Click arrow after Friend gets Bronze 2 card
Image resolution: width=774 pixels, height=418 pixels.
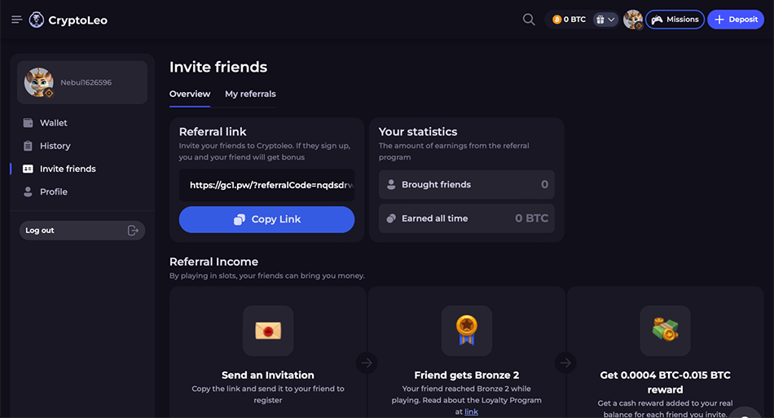pos(565,363)
